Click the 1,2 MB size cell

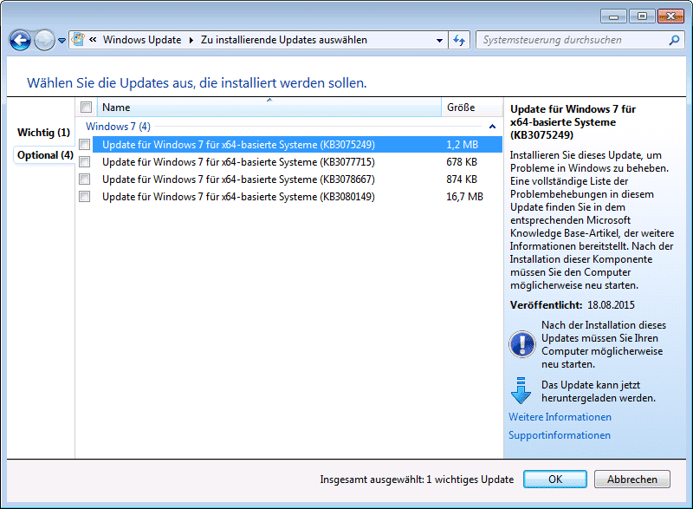pos(462,145)
